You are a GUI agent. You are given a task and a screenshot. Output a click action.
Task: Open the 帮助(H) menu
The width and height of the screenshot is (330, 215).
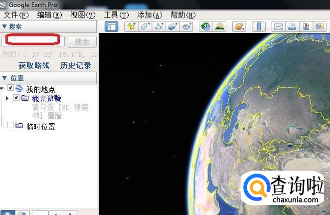tap(183, 15)
